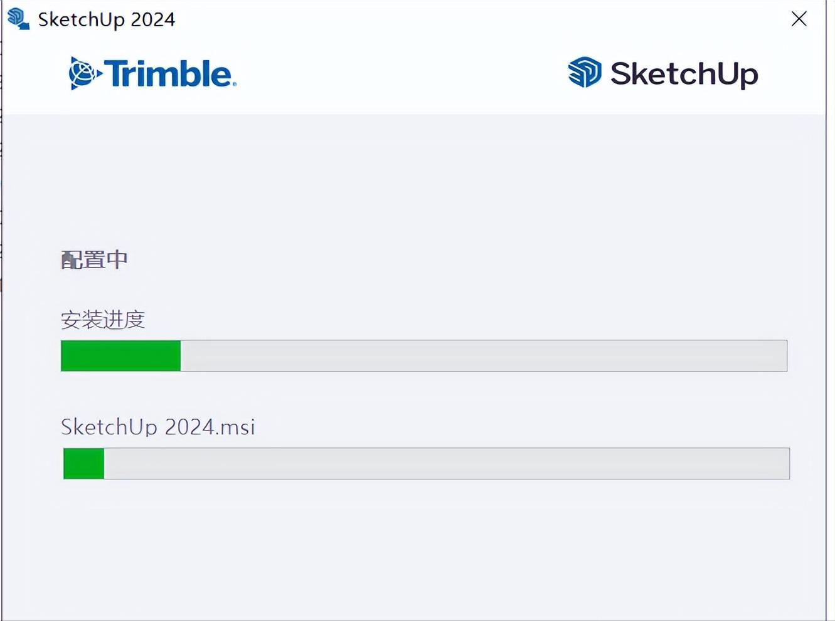Click the green filled part of 安装进度 bar

tap(120, 356)
